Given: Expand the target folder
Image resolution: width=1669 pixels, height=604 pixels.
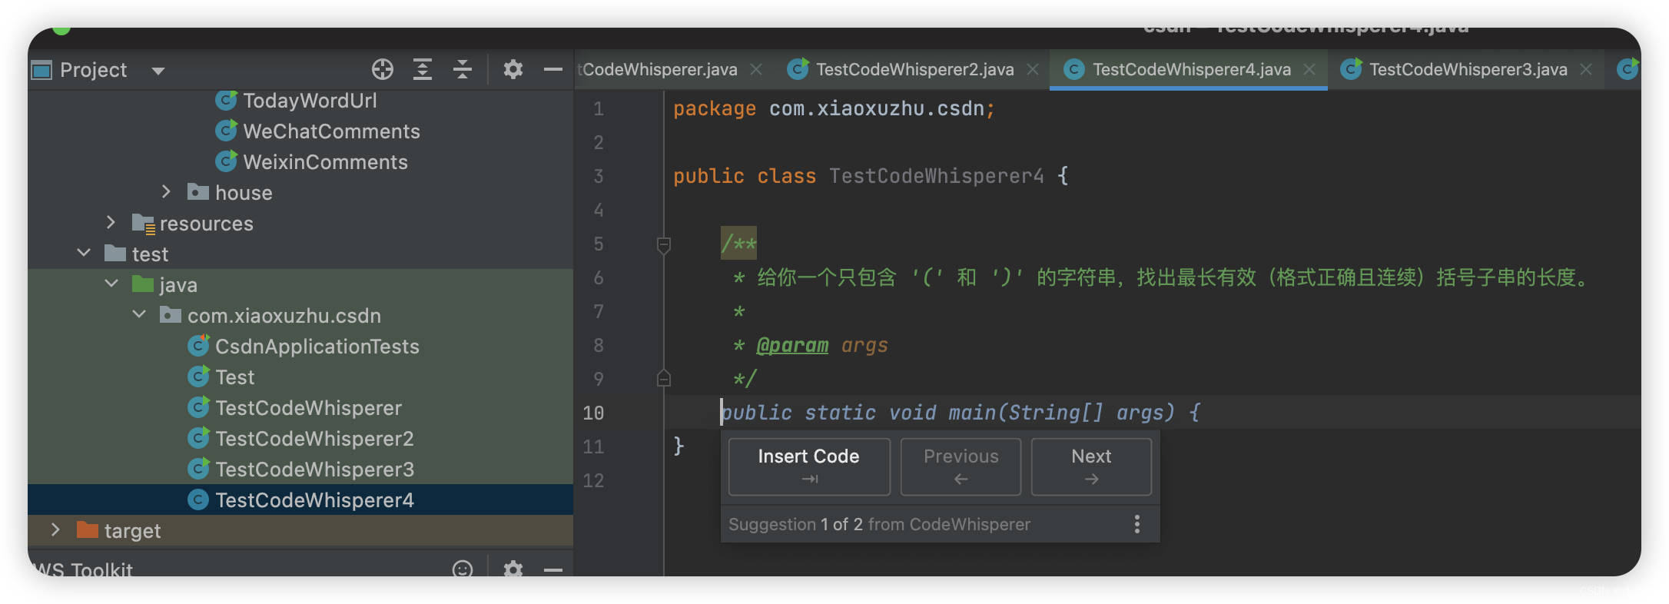Looking at the screenshot, I should click(55, 529).
